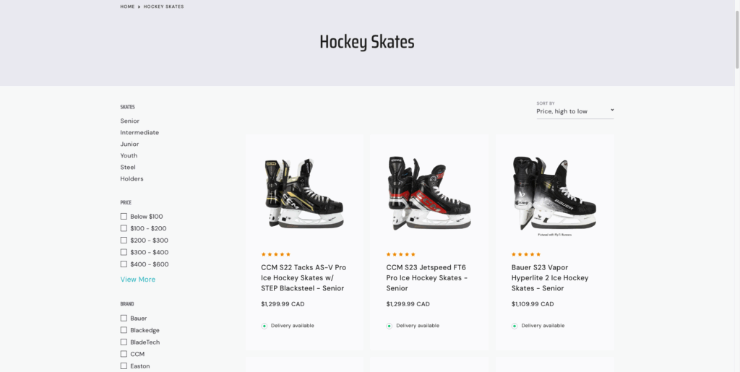Viewport: 740px width, 372px height.
Task: Go to the Junior skates category
Action: tap(129, 144)
